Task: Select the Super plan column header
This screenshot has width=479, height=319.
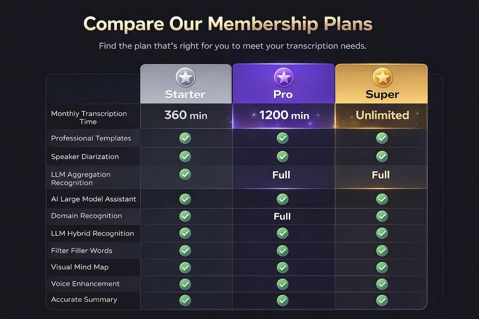Action: (382, 94)
